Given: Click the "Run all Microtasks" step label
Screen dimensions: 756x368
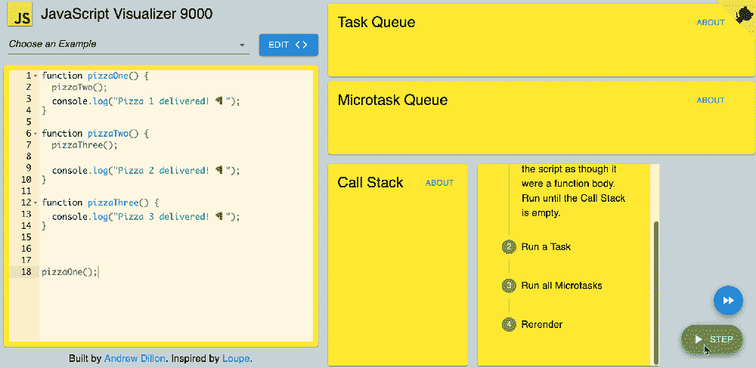Looking at the screenshot, I should click(x=562, y=286).
